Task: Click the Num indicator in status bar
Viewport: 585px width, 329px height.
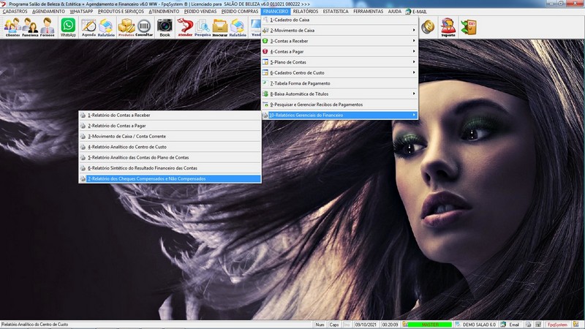Action: [320, 325]
